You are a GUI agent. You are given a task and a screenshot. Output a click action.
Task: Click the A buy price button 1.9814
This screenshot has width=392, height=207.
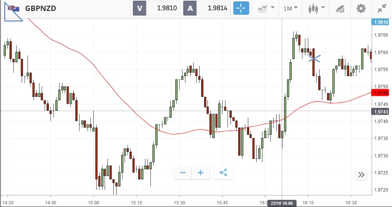(206, 8)
